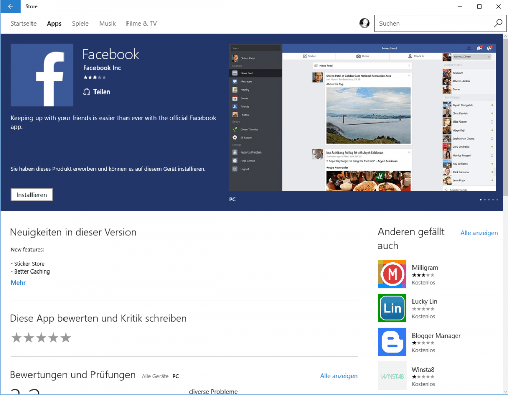Enlarge the Facebook News Feed screenshot
Viewport: 508px width, 395px height.
coord(363,117)
